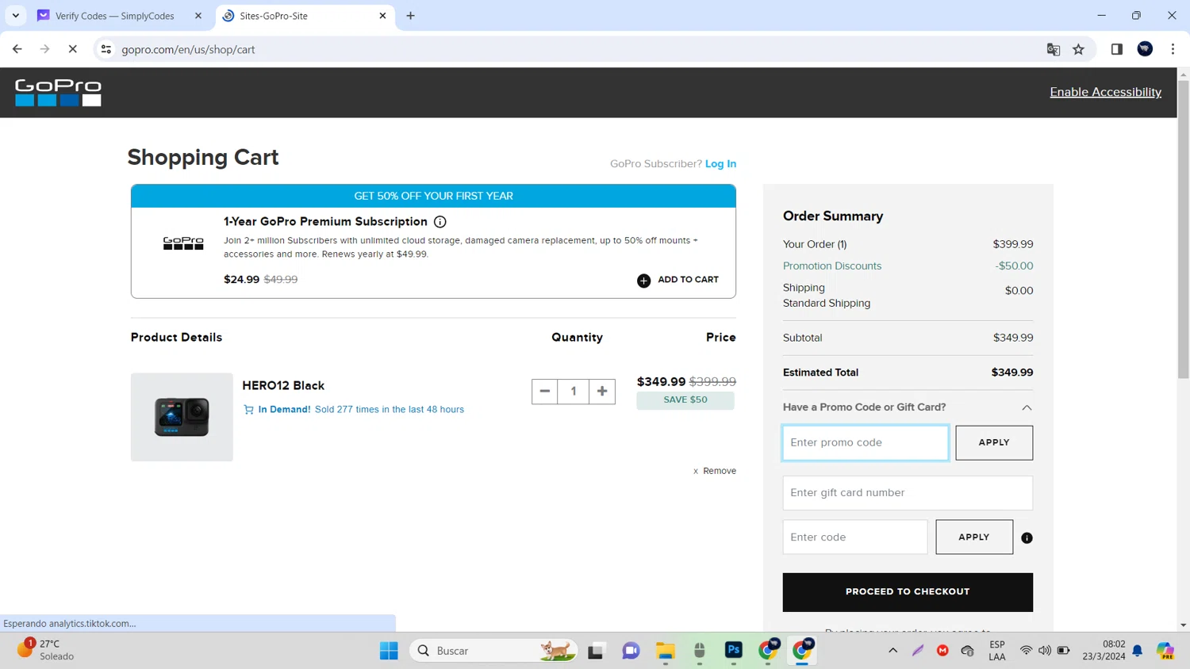1190x669 pixels.
Task: Go back in browser history
Action: point(17,49)
